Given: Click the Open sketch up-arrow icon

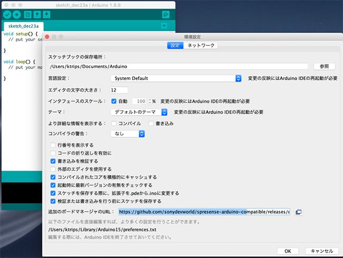Looking at the screenshot, I should point(37,15).
